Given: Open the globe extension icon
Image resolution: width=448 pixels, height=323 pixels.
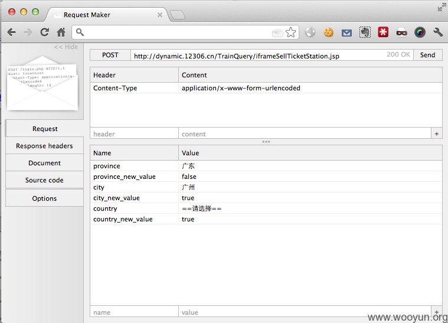Looking at the screenshot, I should [310, 32].
